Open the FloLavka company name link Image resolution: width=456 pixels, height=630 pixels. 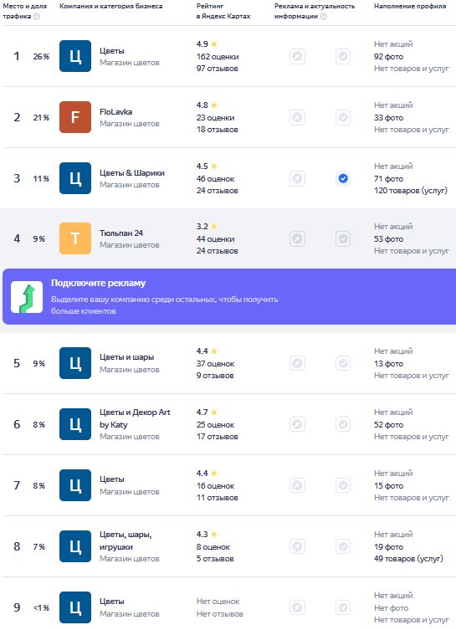point(115,112)
